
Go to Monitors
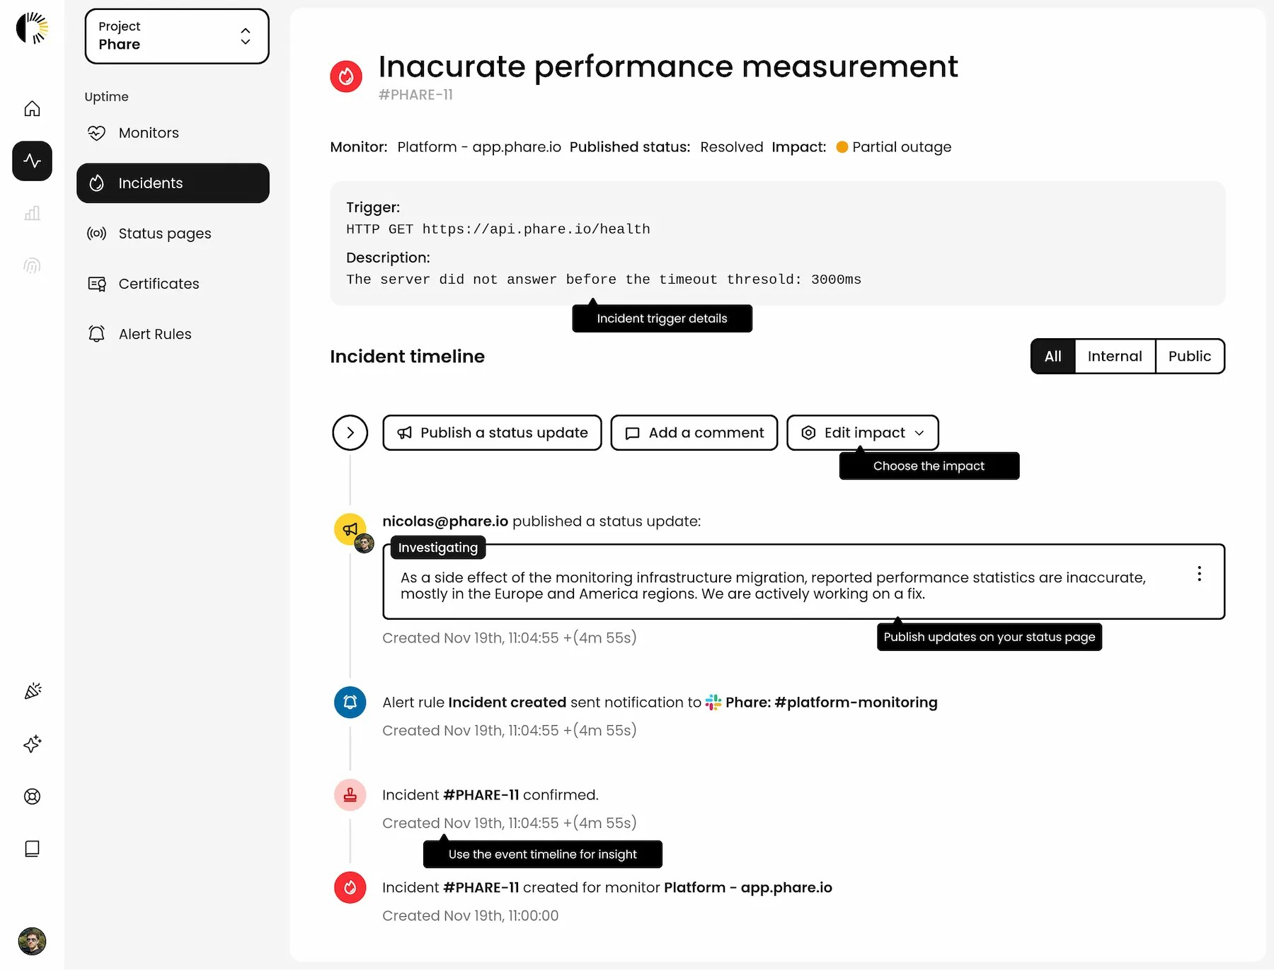pyautogui.click(x=173, y=133)
